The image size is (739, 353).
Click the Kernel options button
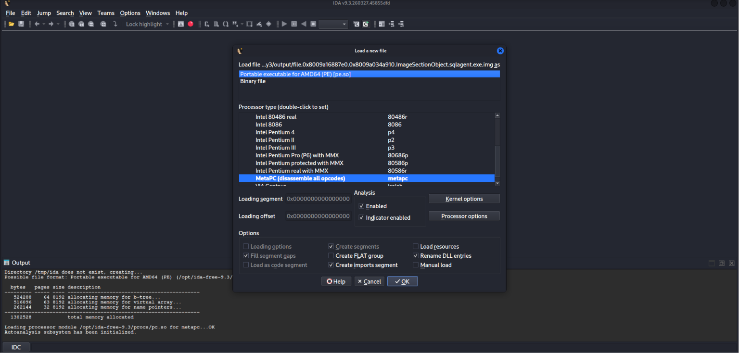(x=464, y=199)
